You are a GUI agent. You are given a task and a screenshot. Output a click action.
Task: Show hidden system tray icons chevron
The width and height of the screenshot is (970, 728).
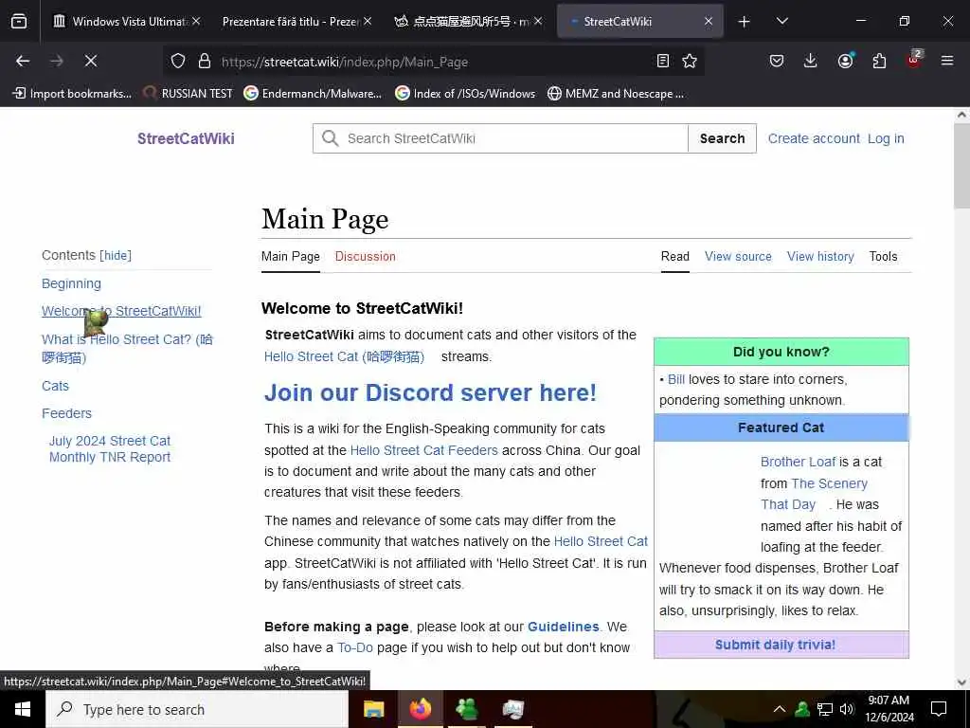[x=780, y=709]
